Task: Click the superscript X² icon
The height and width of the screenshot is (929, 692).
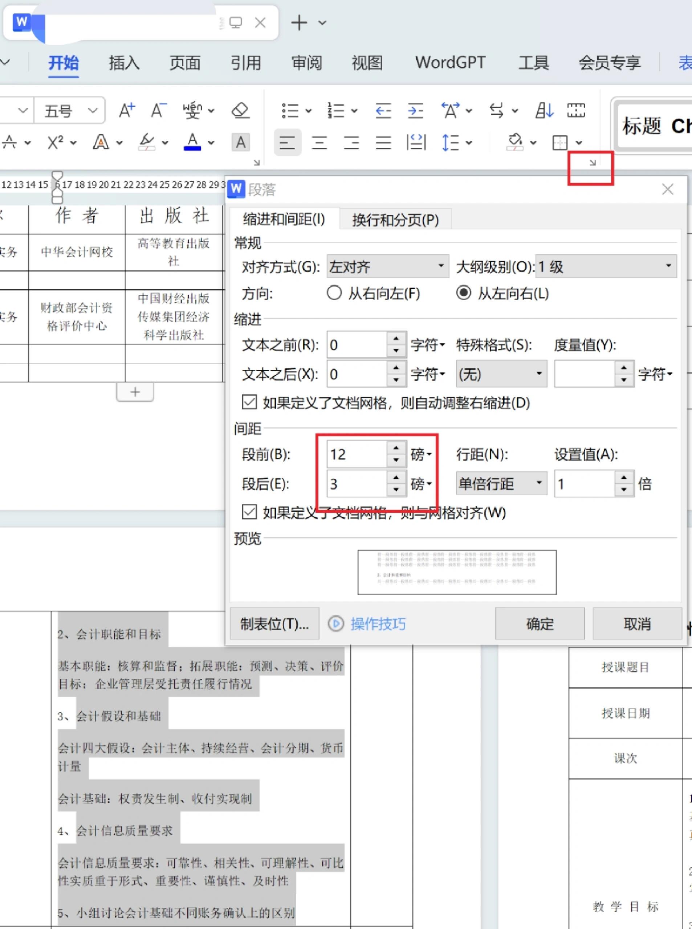Action: click(x=55, y=142)
